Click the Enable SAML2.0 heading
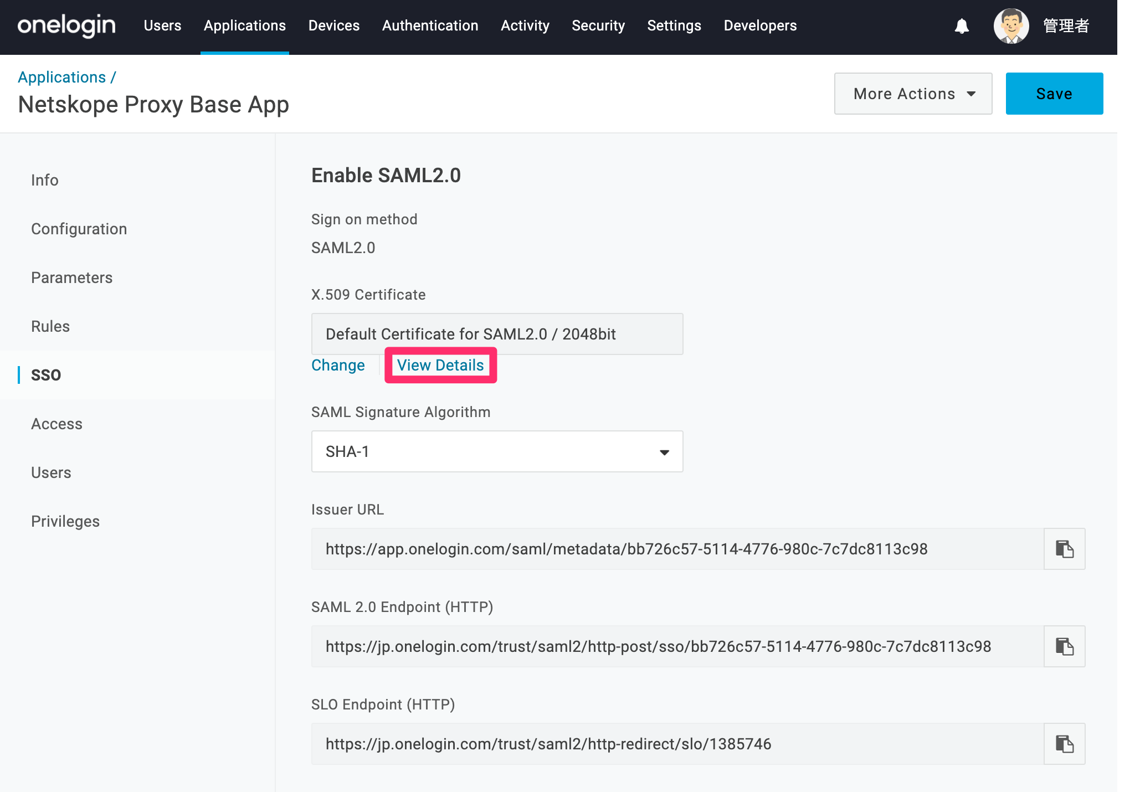This screenshot has width=1140, height=792. coord(386,176)
